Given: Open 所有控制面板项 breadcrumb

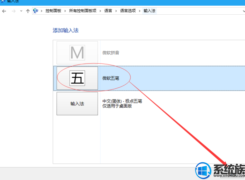Looking at the screenshot, I should point(83,11).
